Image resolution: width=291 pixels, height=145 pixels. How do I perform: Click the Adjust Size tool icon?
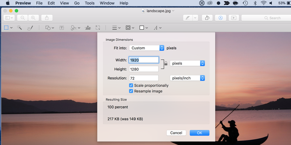pyautogui.click(x=98, y=28)
